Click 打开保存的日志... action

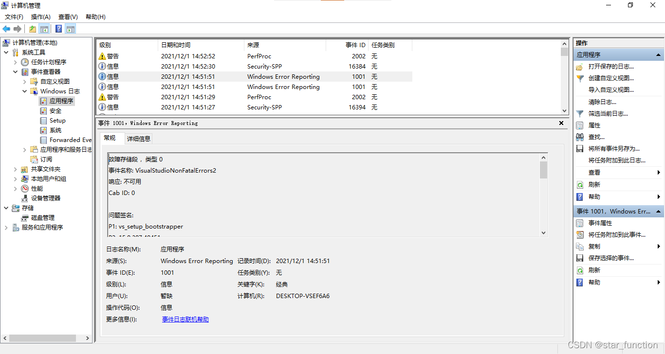[611, 67]
